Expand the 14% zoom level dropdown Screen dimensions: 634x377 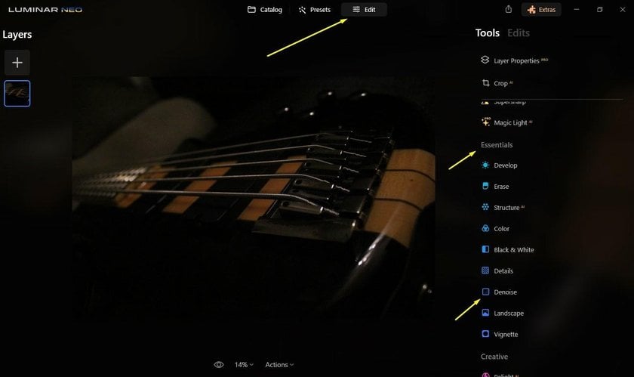click(x=244, y=364)
